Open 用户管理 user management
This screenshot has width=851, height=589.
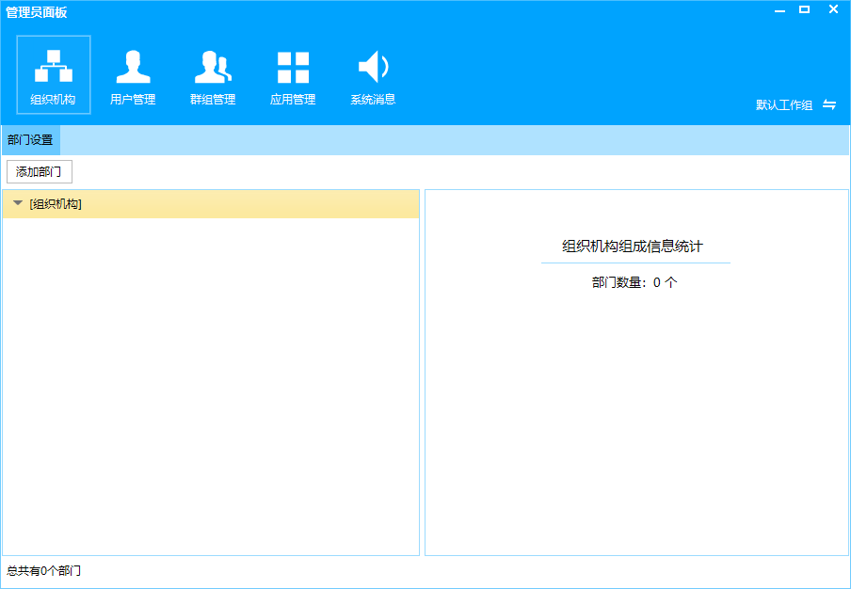[x=133, y=75]
